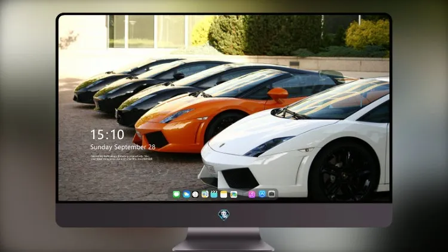Viewport: 448px width, 252px height.
Task: Open the yellow Notes app in the dock
Action: 224,195
